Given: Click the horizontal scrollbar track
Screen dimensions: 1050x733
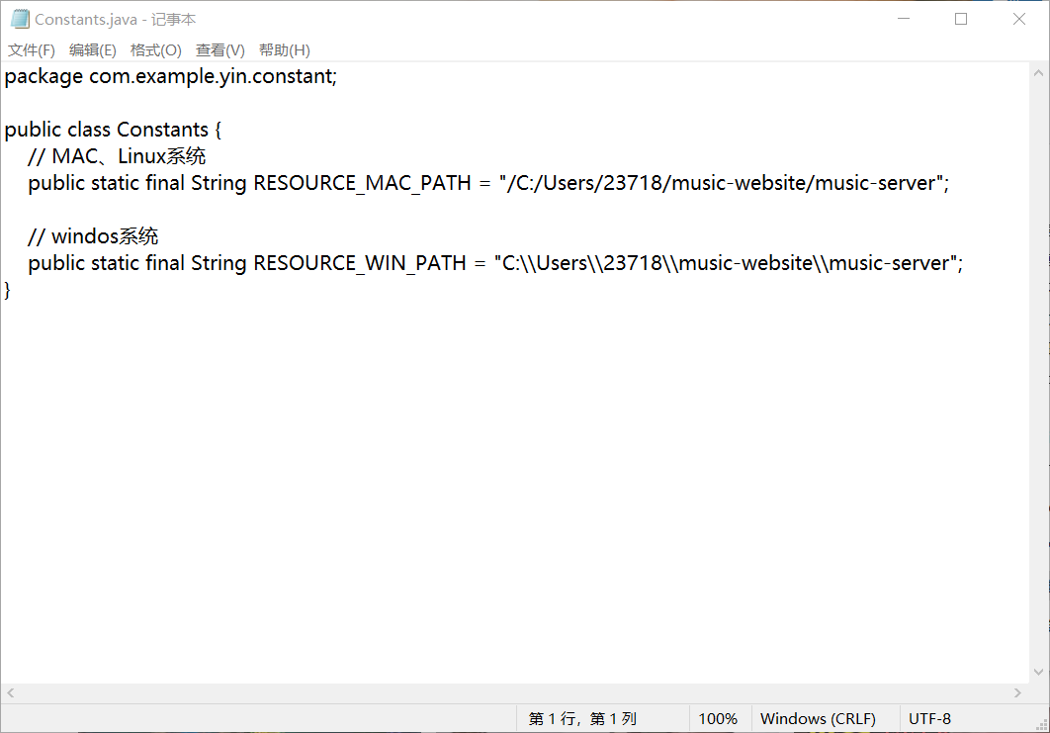Looking at the screenshot, I should [514, 692].
